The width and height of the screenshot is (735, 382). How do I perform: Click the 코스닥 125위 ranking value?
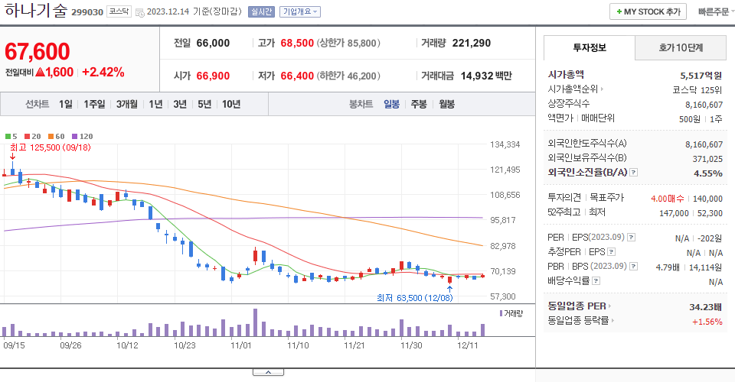coord(697,90)
